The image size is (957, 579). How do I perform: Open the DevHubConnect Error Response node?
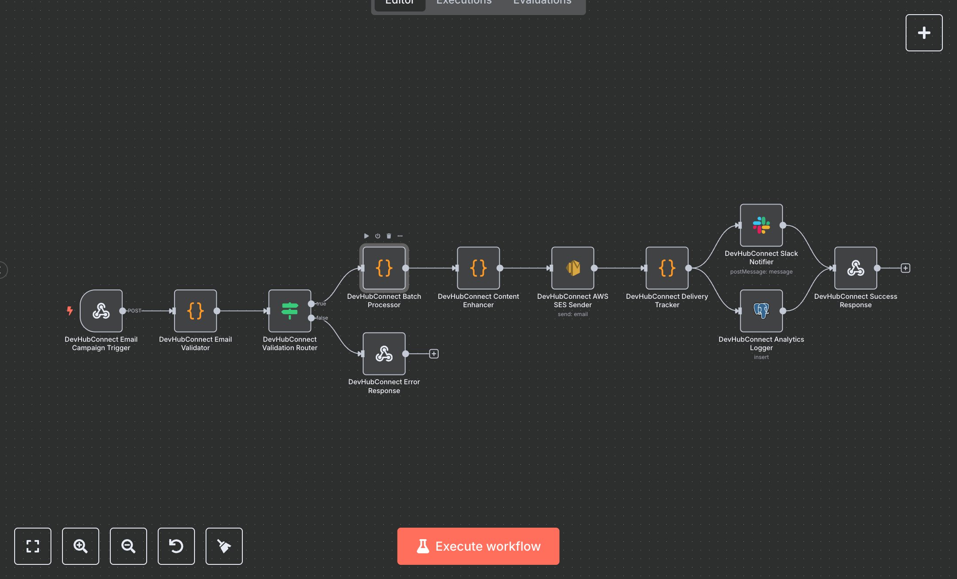[x=384, y=354]
